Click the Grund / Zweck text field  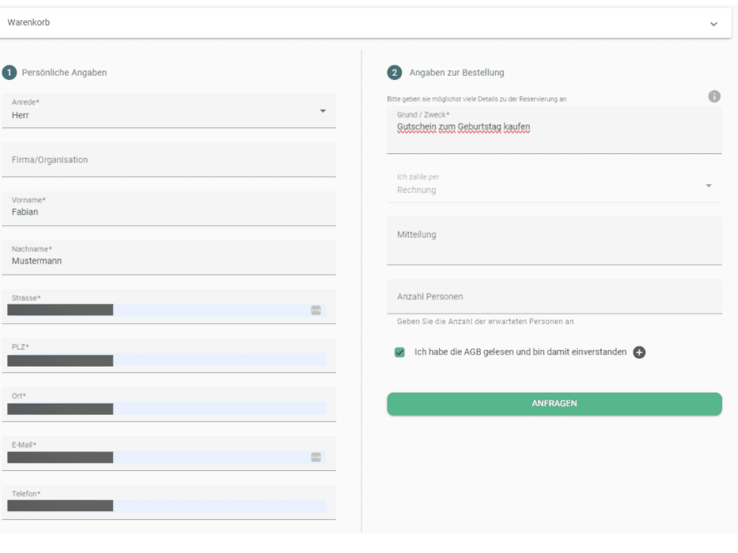[x=554, y=130]
